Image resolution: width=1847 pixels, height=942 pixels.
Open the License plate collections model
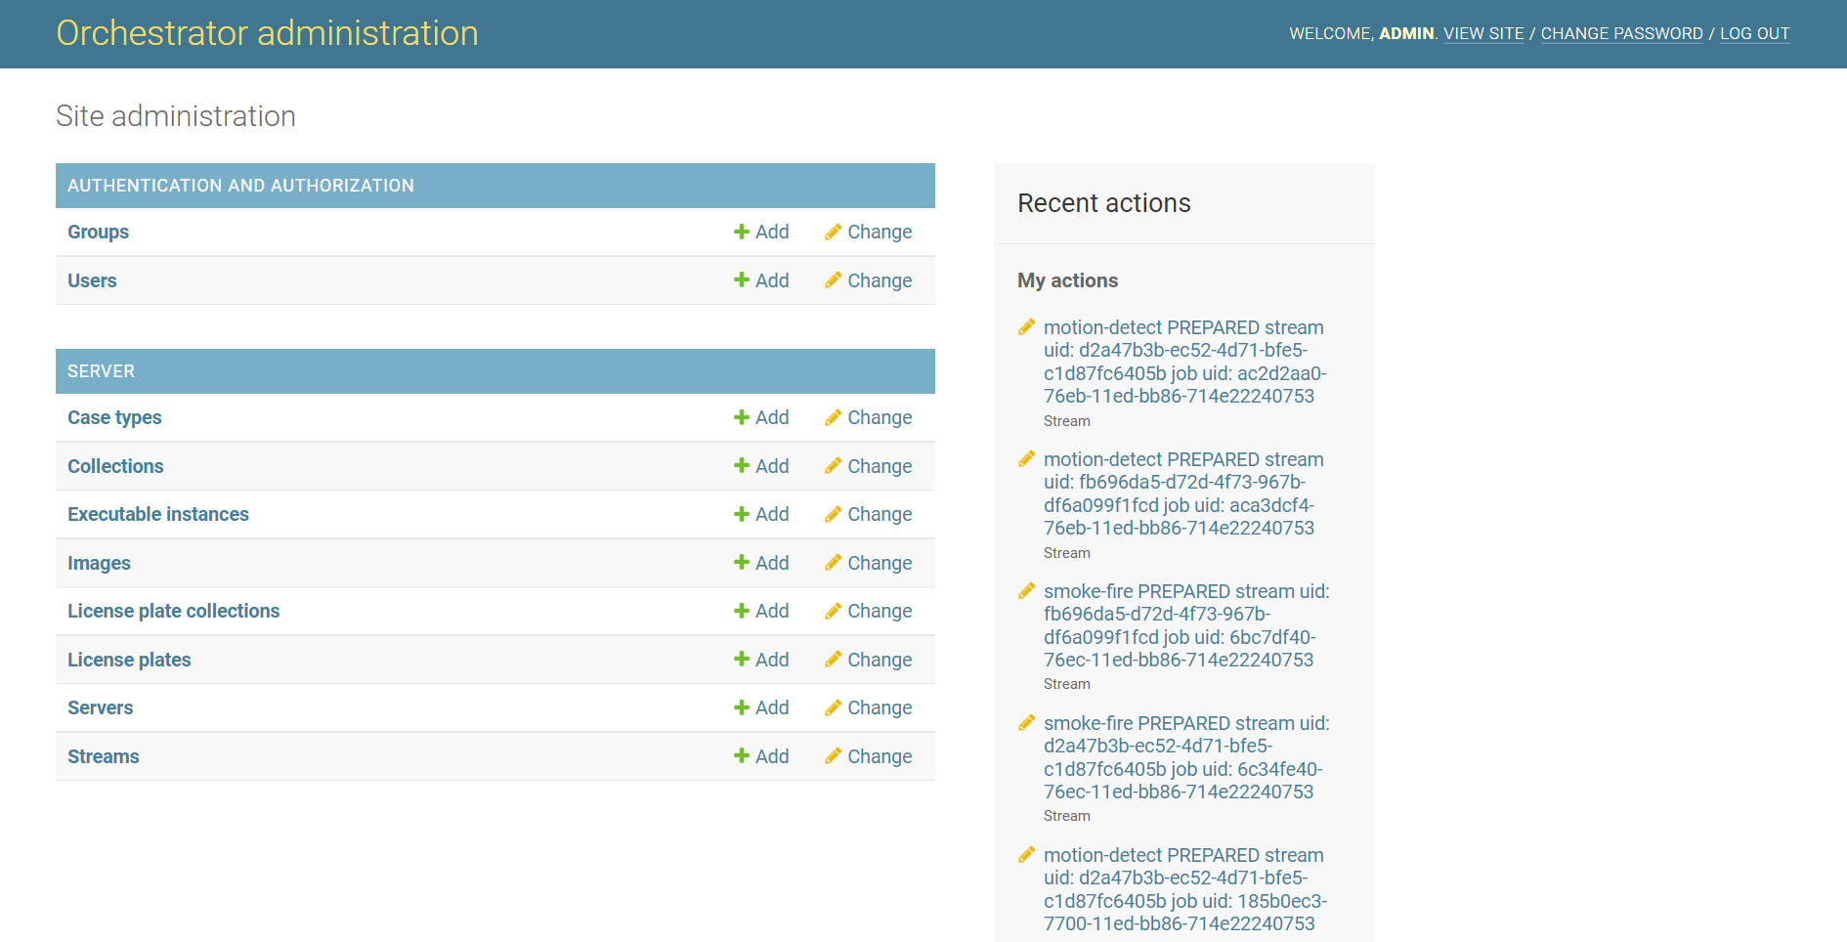click(173, 611)
